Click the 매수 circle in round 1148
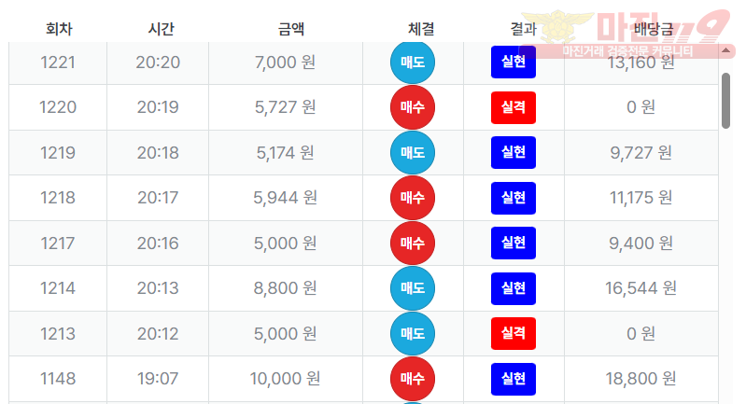The image size is (746, 404). [x=412, y=379]
